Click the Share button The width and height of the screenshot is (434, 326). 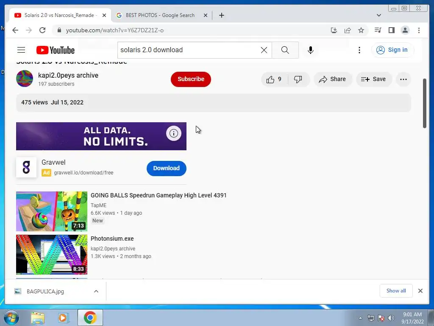(333, 79)
